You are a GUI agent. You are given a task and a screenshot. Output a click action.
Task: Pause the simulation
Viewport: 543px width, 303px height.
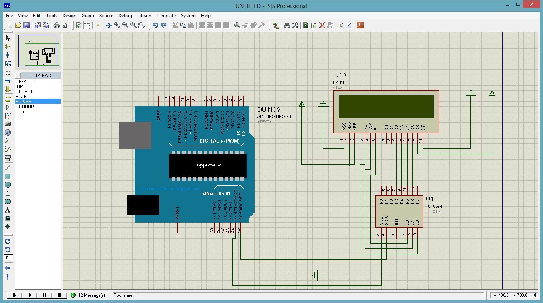pyautogui.click(x=44, y=295)
